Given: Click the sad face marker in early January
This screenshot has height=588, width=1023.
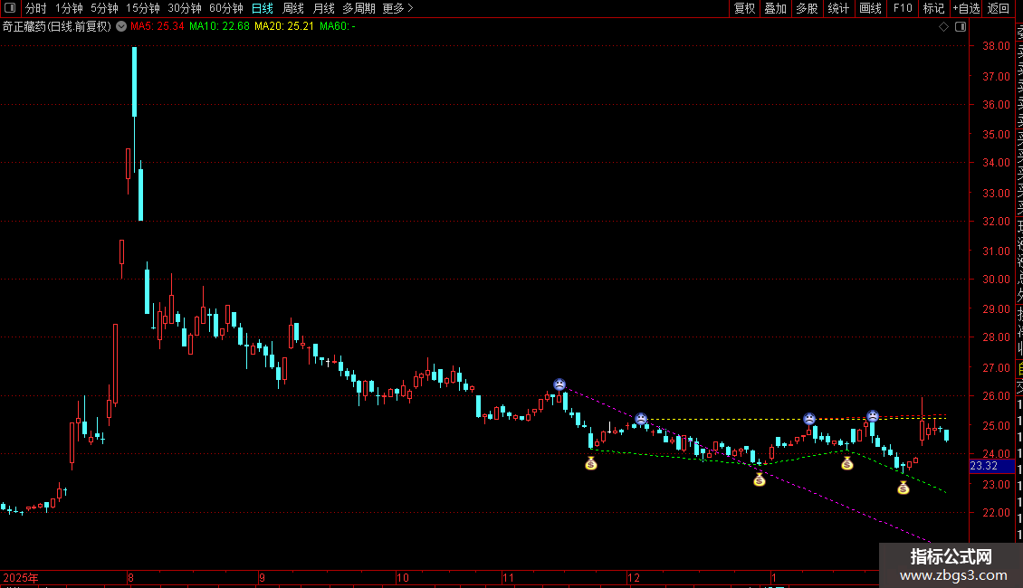Looking at the screenshot, I should point(809,419).
